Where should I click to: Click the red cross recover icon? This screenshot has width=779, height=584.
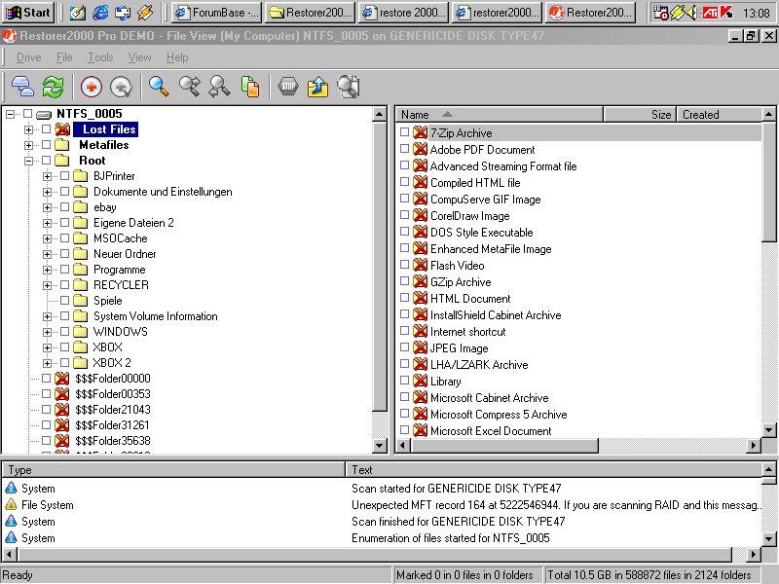click(x=91, y=87)
